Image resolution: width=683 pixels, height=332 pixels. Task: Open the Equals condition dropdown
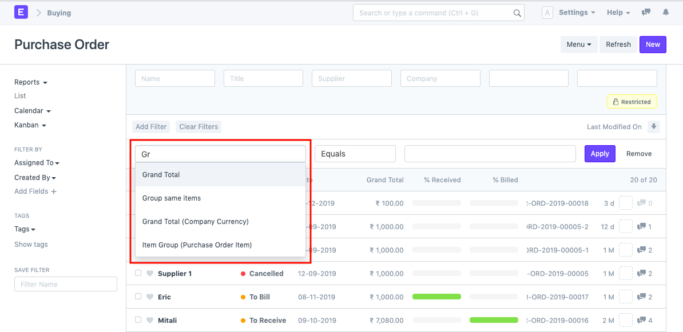click(355, 153)
